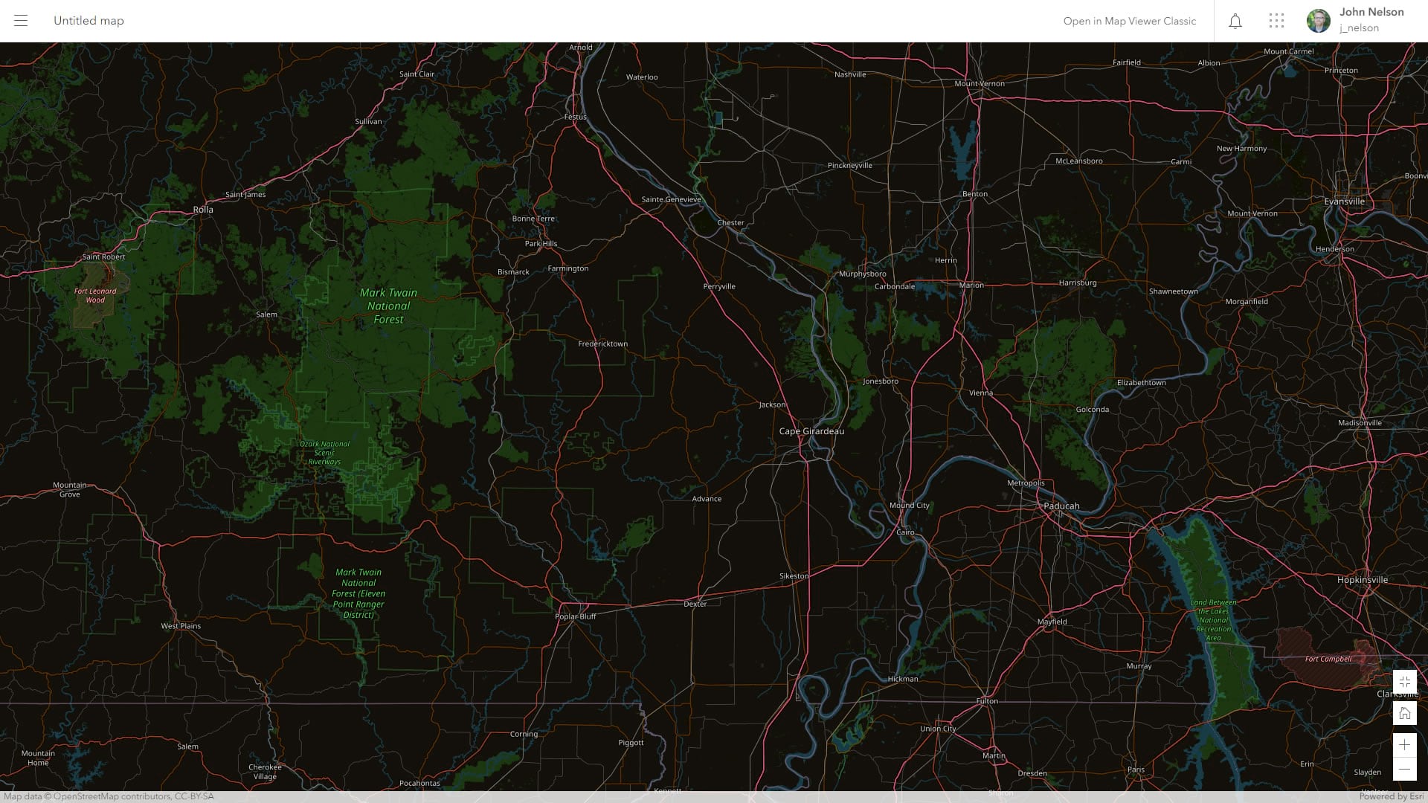This screenshot has height=803, width=1428.
Task: Click the Paducah city label
Action: [1061, 506]
